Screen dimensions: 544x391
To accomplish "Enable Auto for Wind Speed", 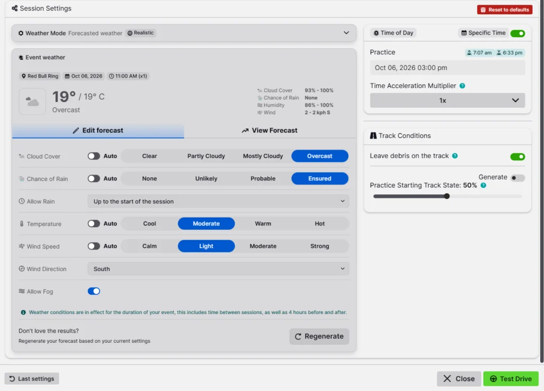I will (x=93, y=246).
